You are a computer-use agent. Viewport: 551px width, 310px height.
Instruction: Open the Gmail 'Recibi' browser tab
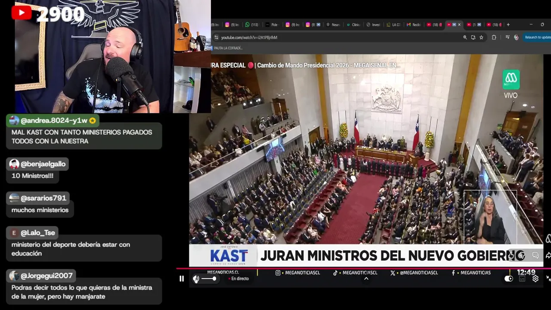[414, 25]
